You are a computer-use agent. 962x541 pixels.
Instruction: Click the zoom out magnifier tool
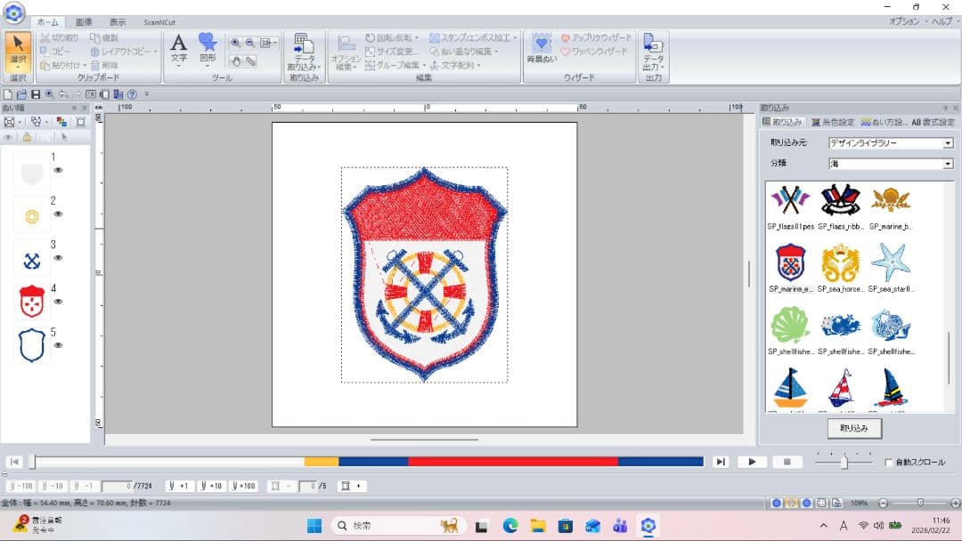point(250,43)
